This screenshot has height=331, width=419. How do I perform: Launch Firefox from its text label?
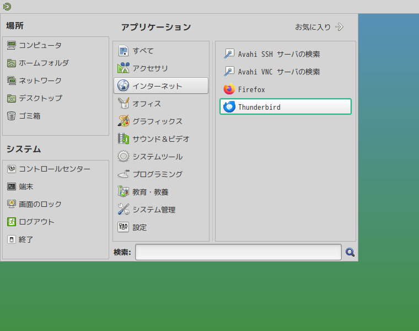(x=251, y=89)
